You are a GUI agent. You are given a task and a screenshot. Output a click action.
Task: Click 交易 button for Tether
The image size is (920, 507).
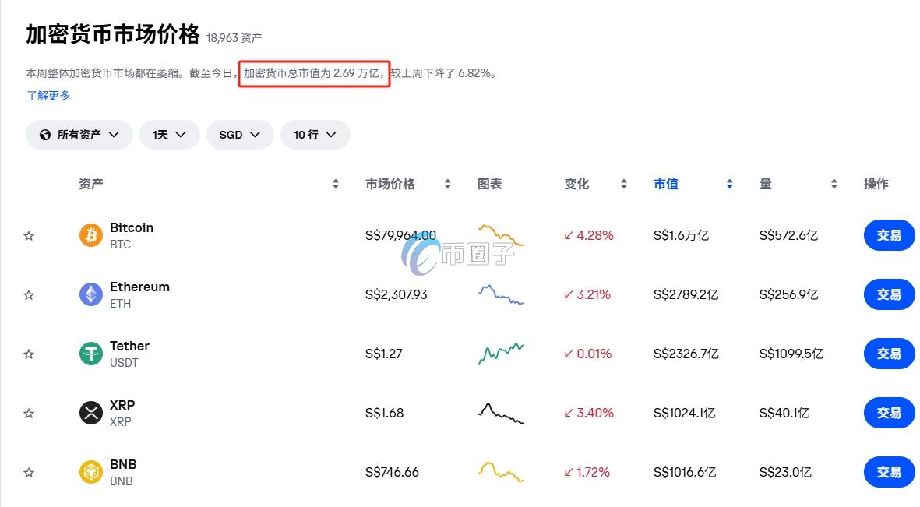tap(889, 354)
